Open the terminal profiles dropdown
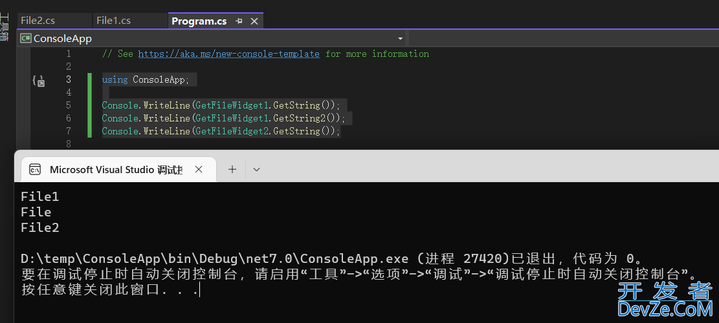The height and width of the screenshot is (323, 719). [257, 169]
